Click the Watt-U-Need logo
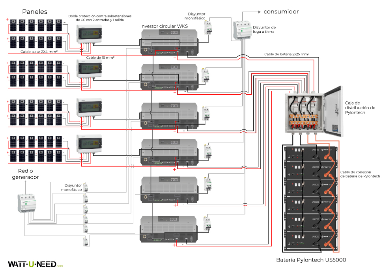This screenshot has width=383, height=271. pyautogui.click(x=35, y=264)
